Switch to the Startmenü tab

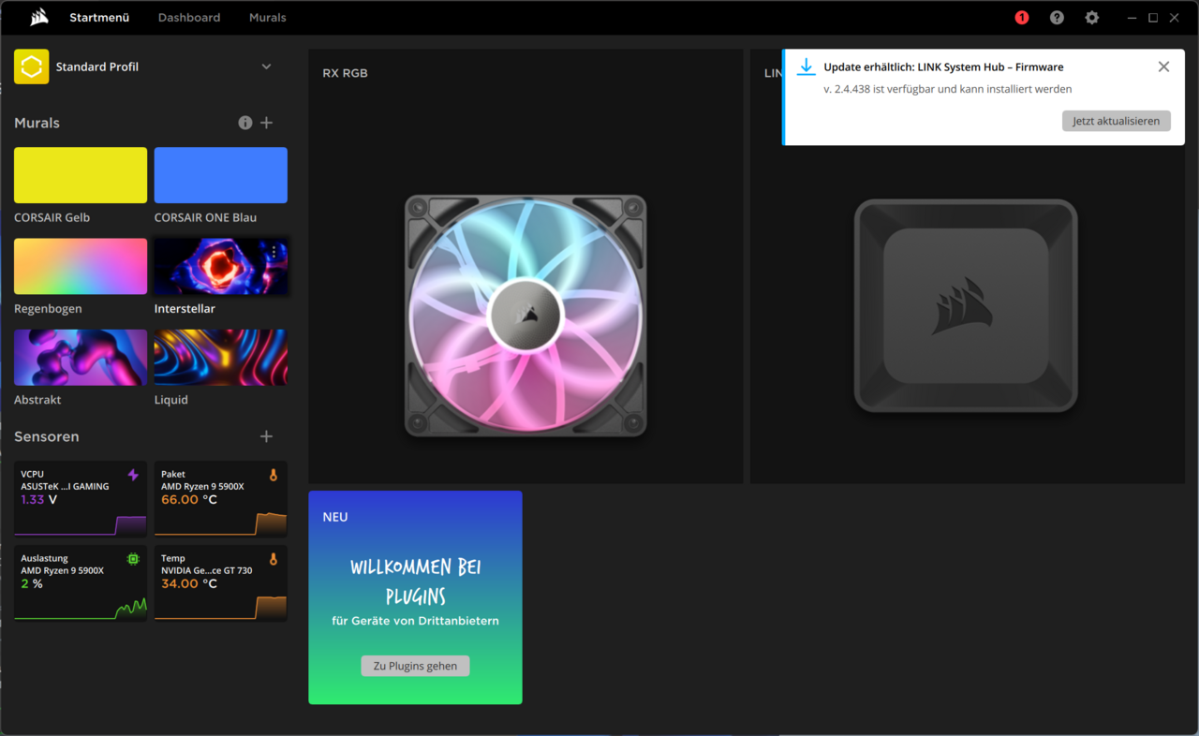point(99,18)
